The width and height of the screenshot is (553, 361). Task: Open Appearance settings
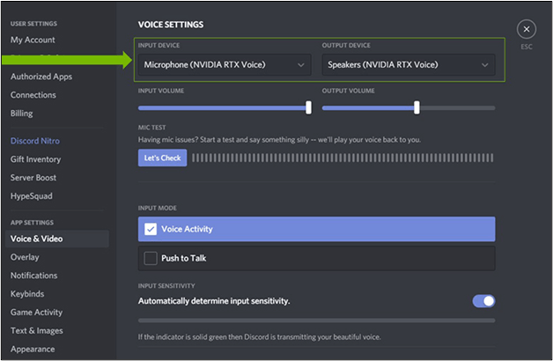pos(33,349)
